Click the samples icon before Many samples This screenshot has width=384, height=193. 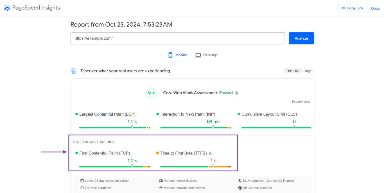tap(240, 181)
